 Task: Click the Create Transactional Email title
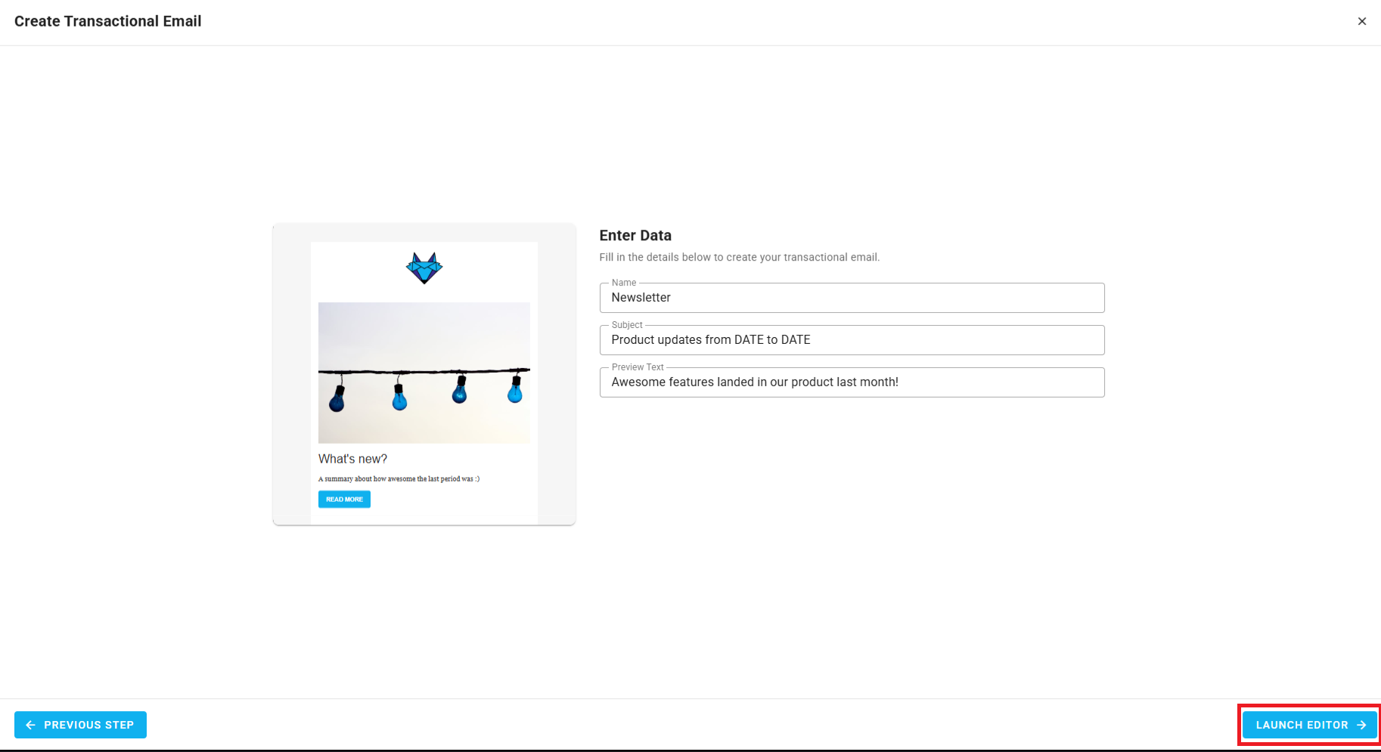click(x=107, y=21)
